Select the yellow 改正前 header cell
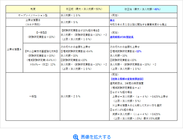Image resolution: width=183 pixels, height=140 pixels. coord(85,9)
